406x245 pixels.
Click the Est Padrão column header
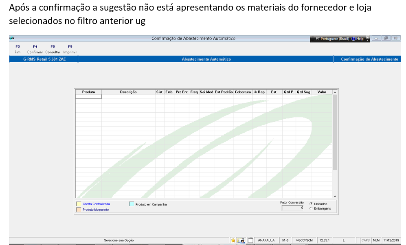[224, 92]
